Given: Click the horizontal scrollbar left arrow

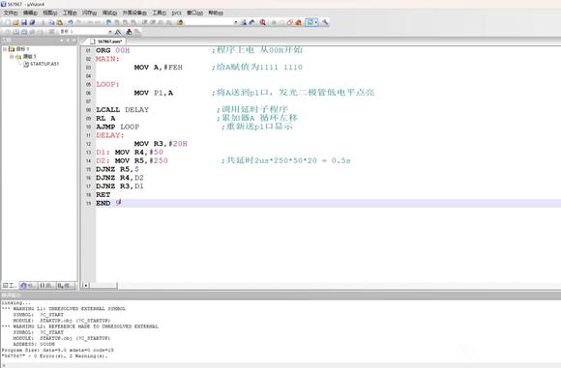Looking at the screenshot, I should [85, 286].
